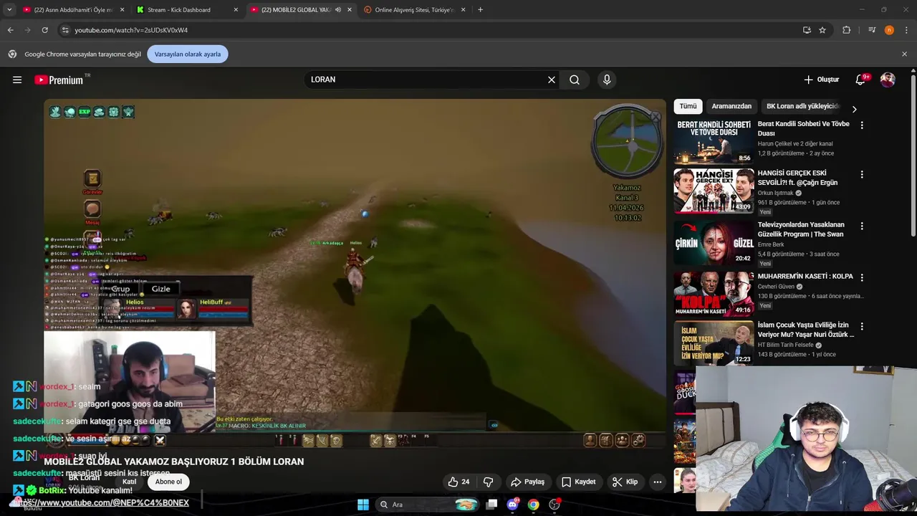Open Chrome from the taskbar

click(533, 505)
